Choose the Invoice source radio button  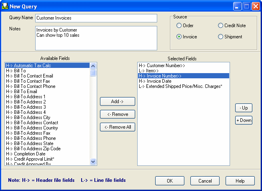179,37
